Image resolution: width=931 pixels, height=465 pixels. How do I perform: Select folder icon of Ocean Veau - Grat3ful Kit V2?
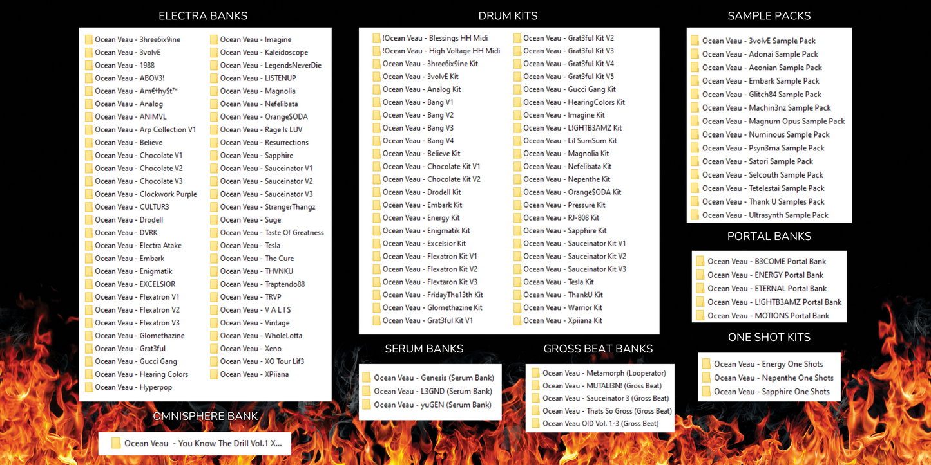coord(517,38)
